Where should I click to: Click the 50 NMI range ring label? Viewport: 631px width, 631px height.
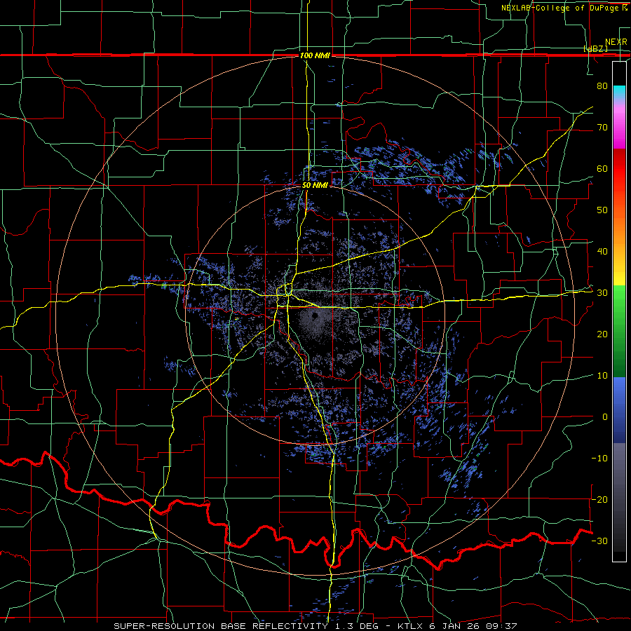(315, 186)
